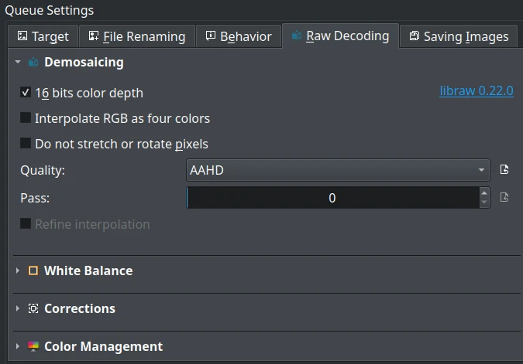Reset Pass to default value icon
The height and width of the screenshot is (364, 523).
504,198
